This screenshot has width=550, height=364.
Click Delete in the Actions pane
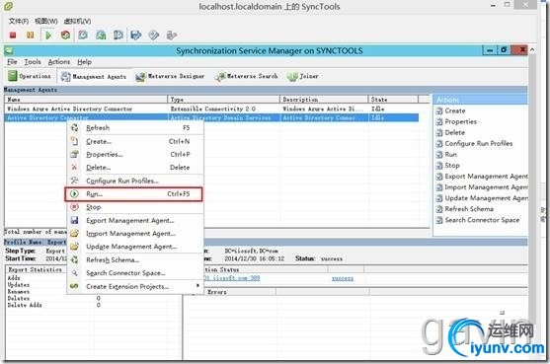454,132
